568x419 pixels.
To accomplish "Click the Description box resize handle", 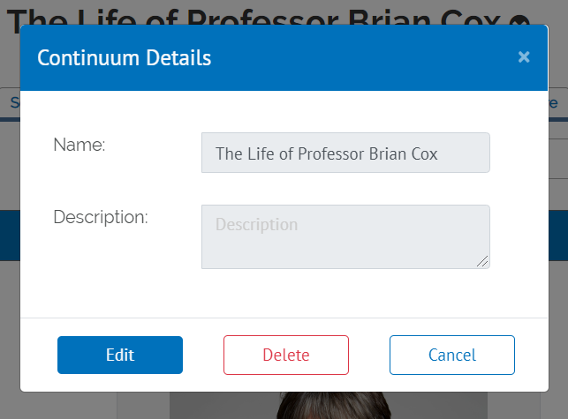I will tap(483, 262).
